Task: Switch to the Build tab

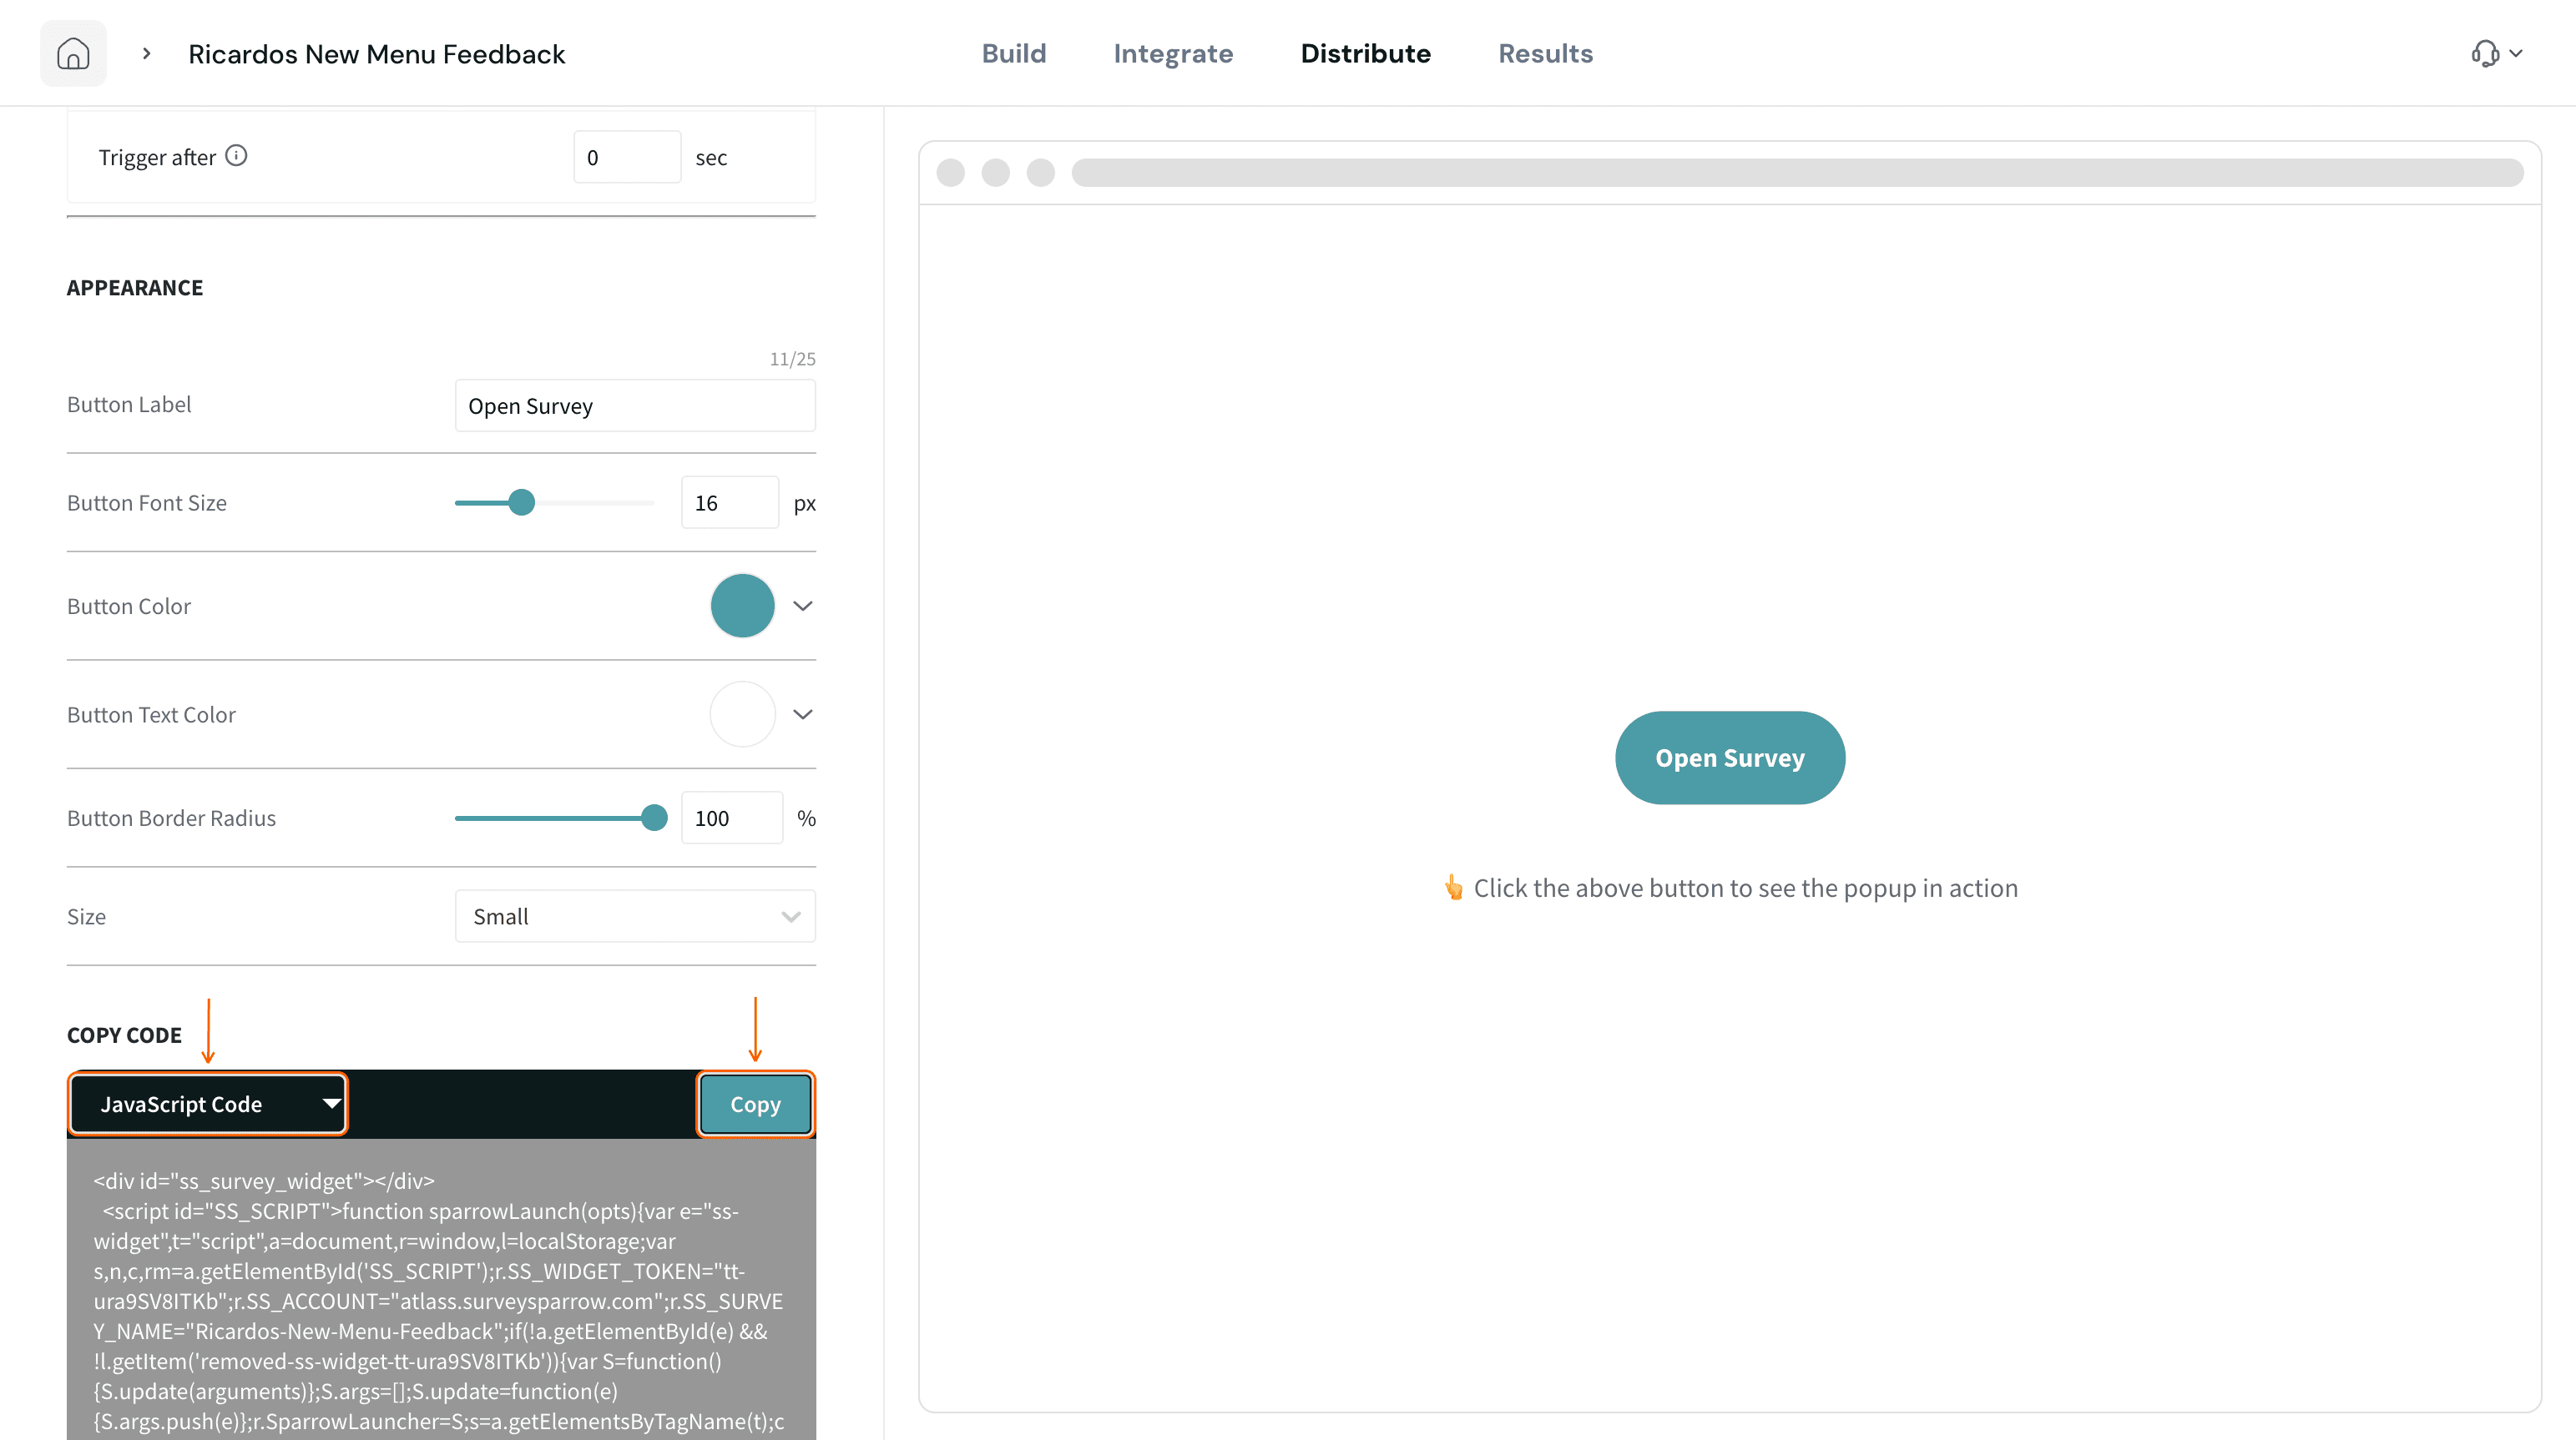Action: (x=1014, y=53)
